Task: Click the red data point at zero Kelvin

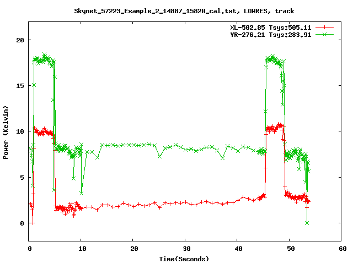Action: (x=33, y=223)
